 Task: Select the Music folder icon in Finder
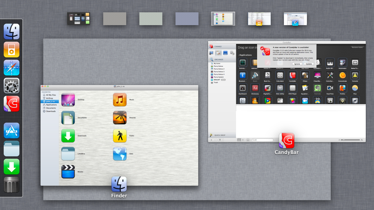120,100
